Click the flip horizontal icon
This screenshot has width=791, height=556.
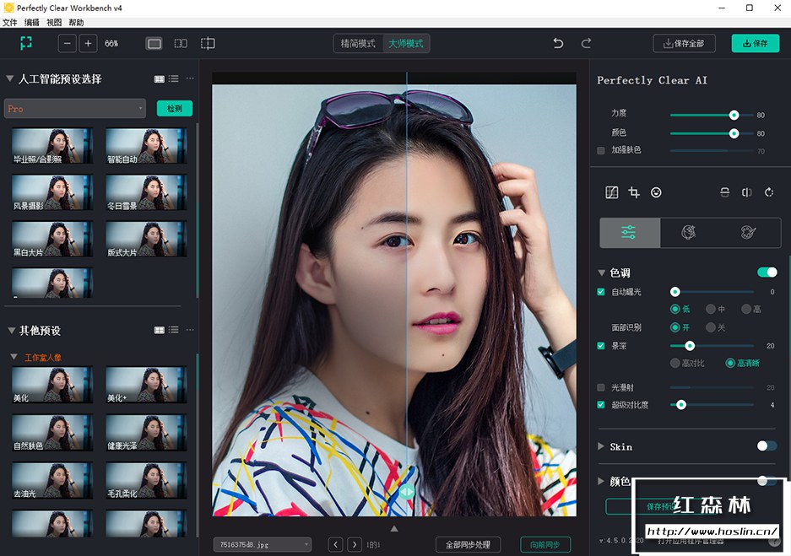pyautogui.click(x=746, y=192)
